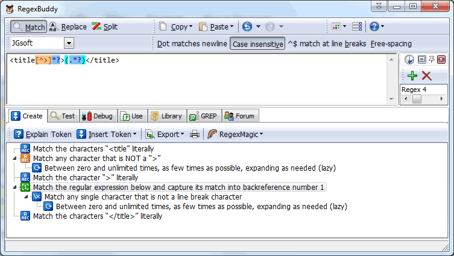Click the history panel float icon
This screenshot has width=454, height=256.
tap(422, 59)
